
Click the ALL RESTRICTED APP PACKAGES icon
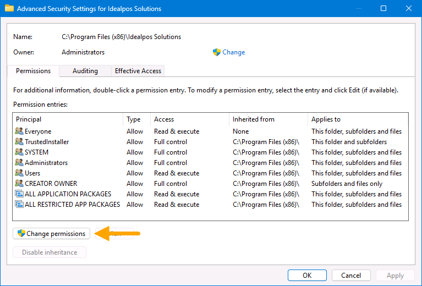coord(19,204)
